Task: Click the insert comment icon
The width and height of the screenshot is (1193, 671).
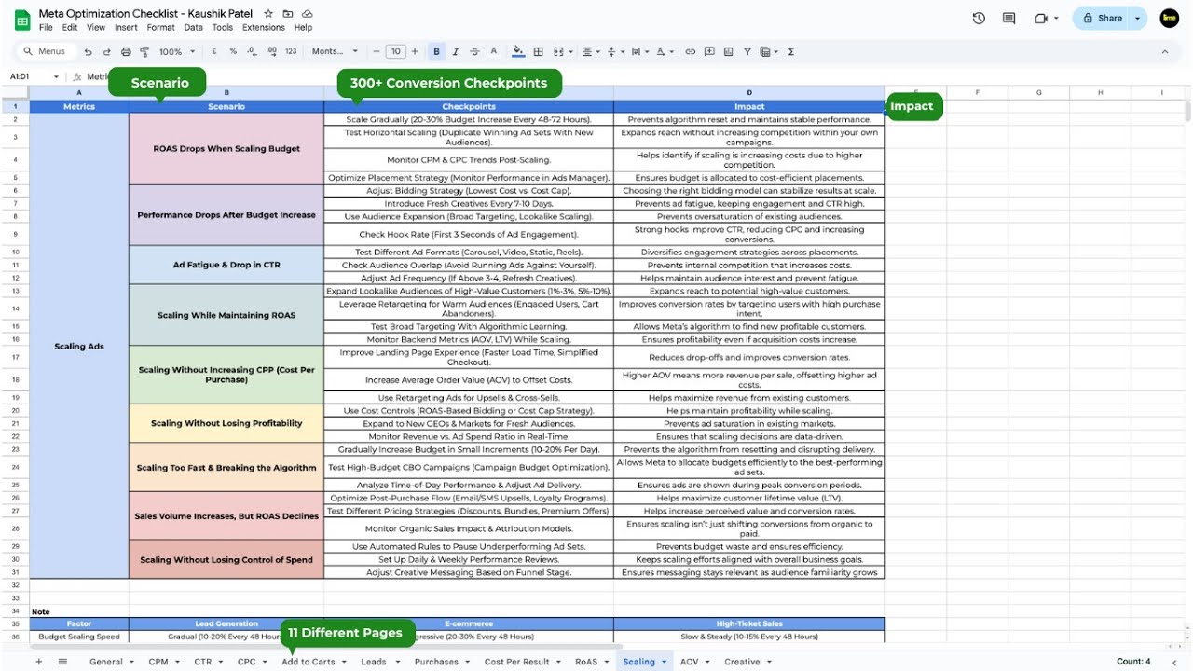Action: [709, 52]
